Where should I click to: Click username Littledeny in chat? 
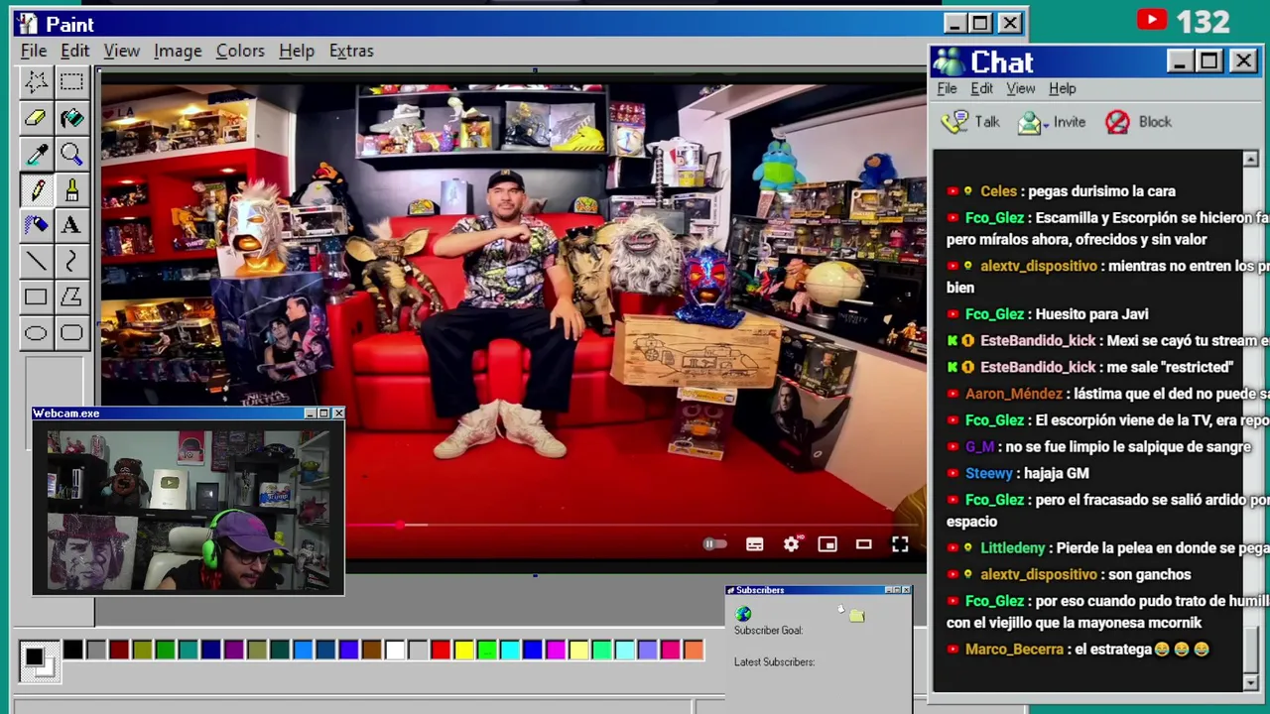pyautogui.click(x=1012, y=548)
